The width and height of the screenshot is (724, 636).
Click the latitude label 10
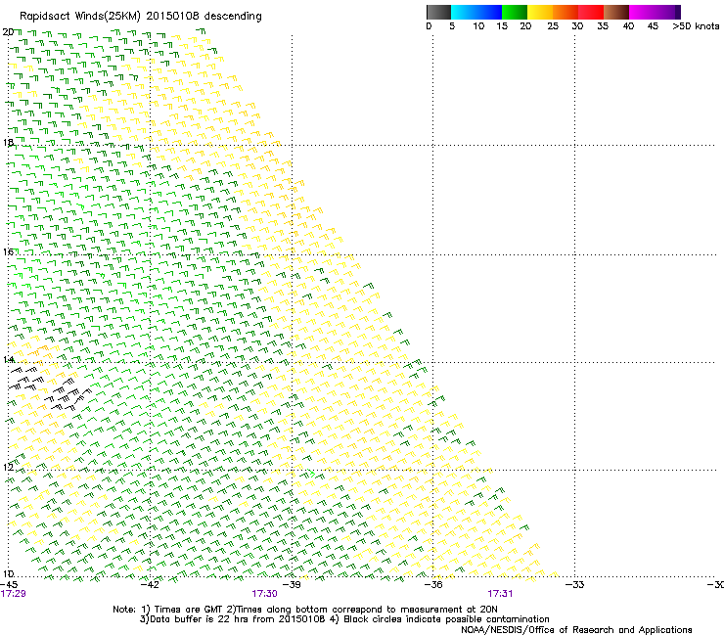tap(8, 573)
